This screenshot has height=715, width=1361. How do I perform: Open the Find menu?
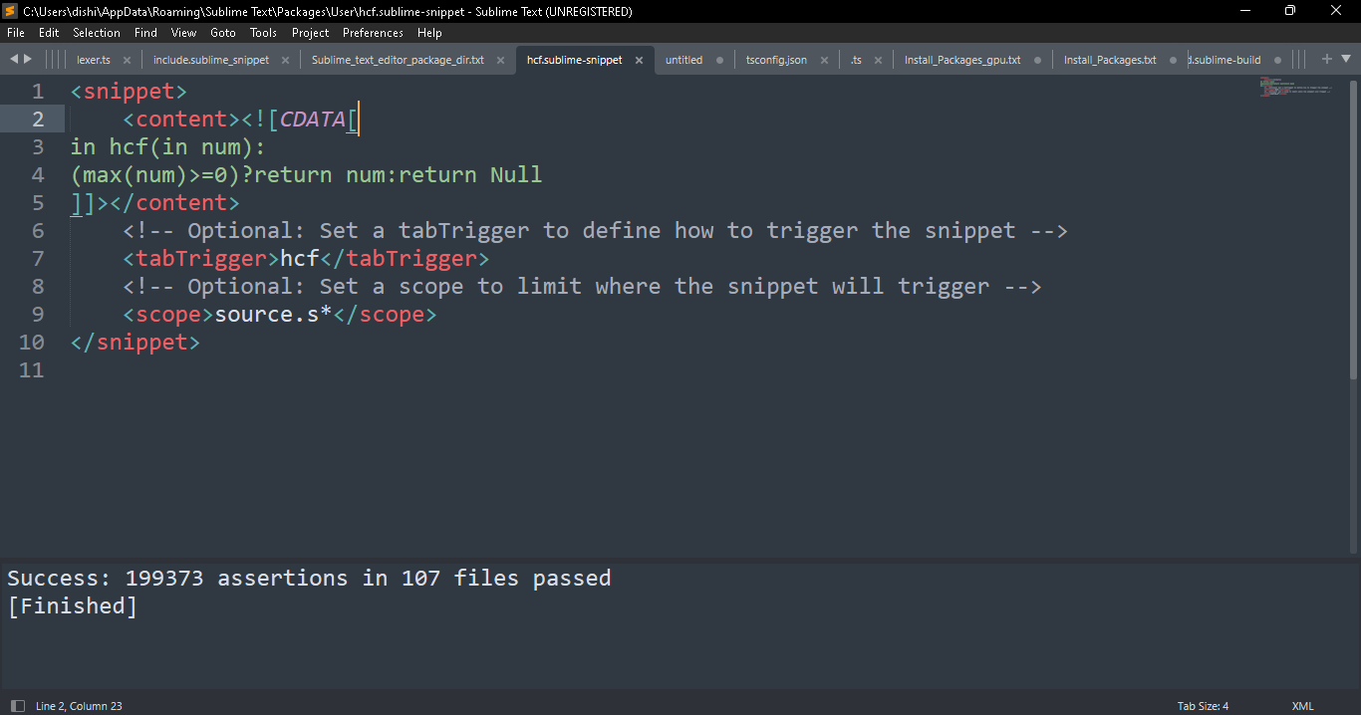(145, 33)
